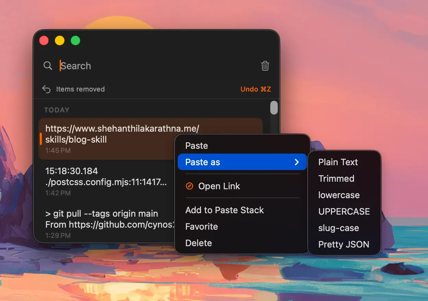Paste as Plain Text
Screen dimensions: 428x301
pos(344,162)
